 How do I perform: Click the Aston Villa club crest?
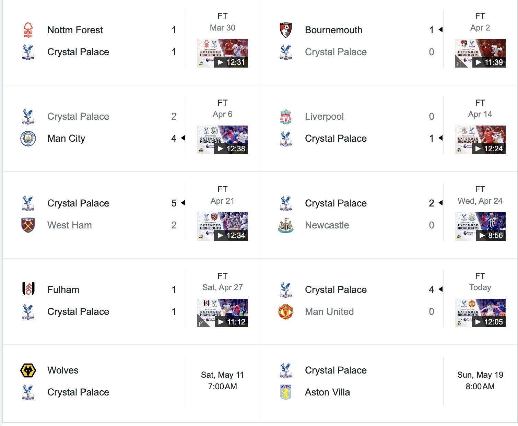[x=286, y=392]
